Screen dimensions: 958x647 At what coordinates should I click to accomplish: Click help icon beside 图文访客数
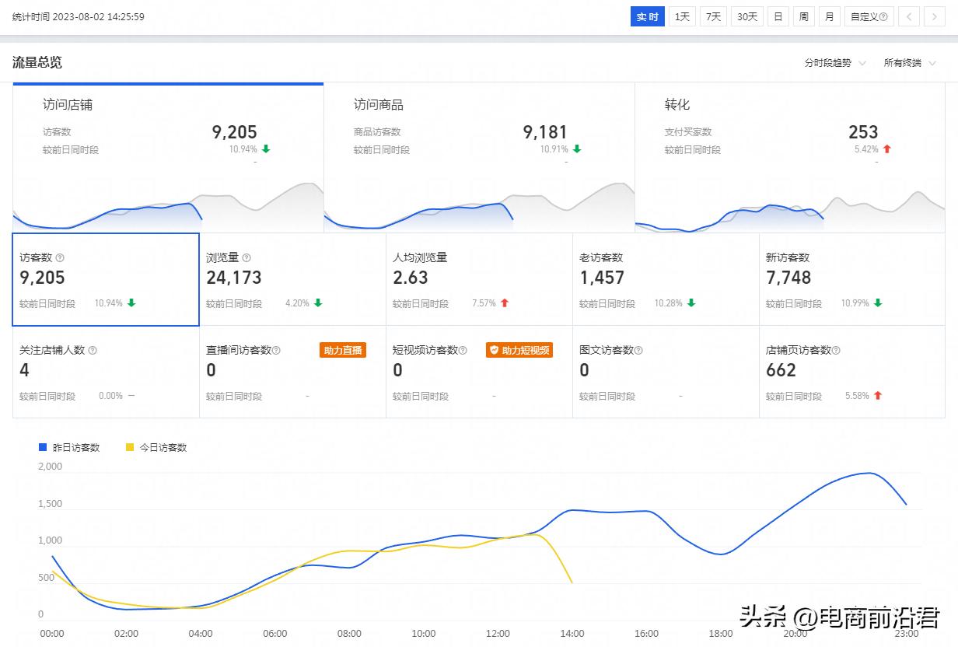pyautogui.click(x=638, y=351)
